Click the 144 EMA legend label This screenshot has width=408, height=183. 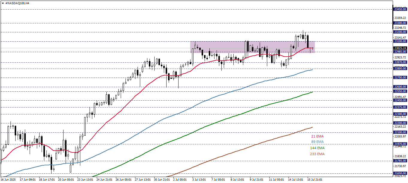click(317, 148)
